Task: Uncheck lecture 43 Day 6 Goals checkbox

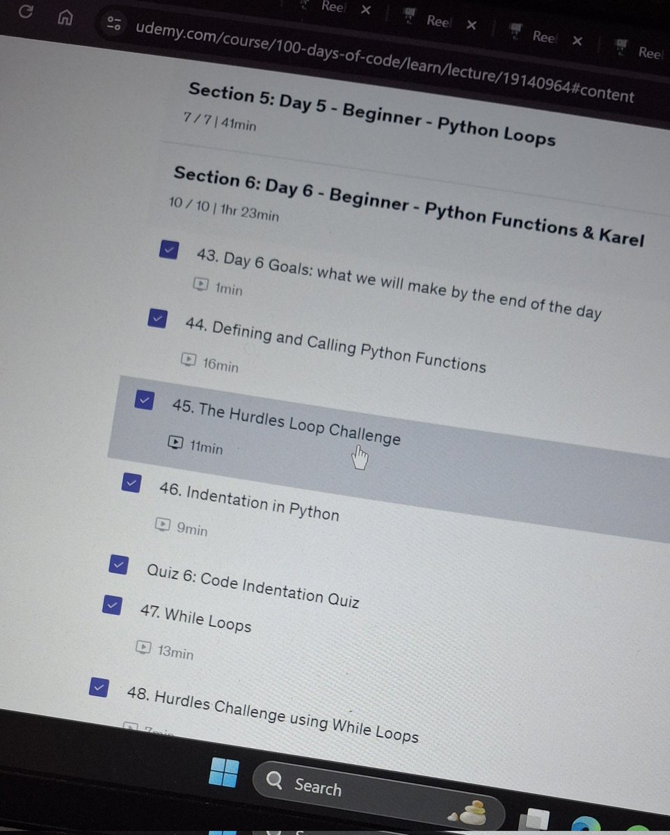Action: 169,250
